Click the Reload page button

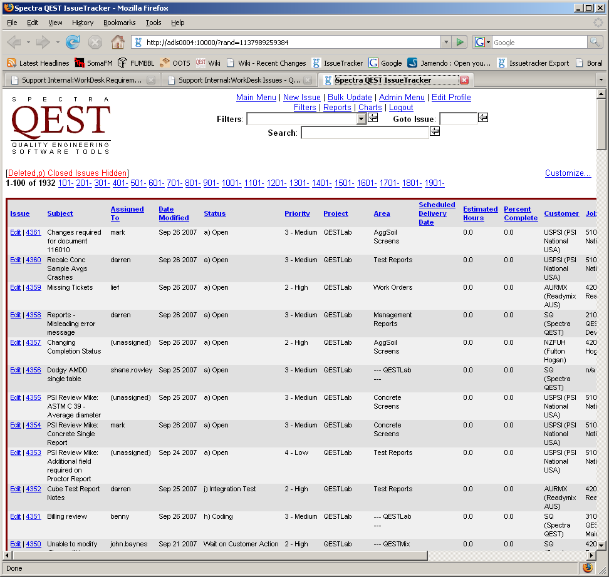[x=73, y=43]
